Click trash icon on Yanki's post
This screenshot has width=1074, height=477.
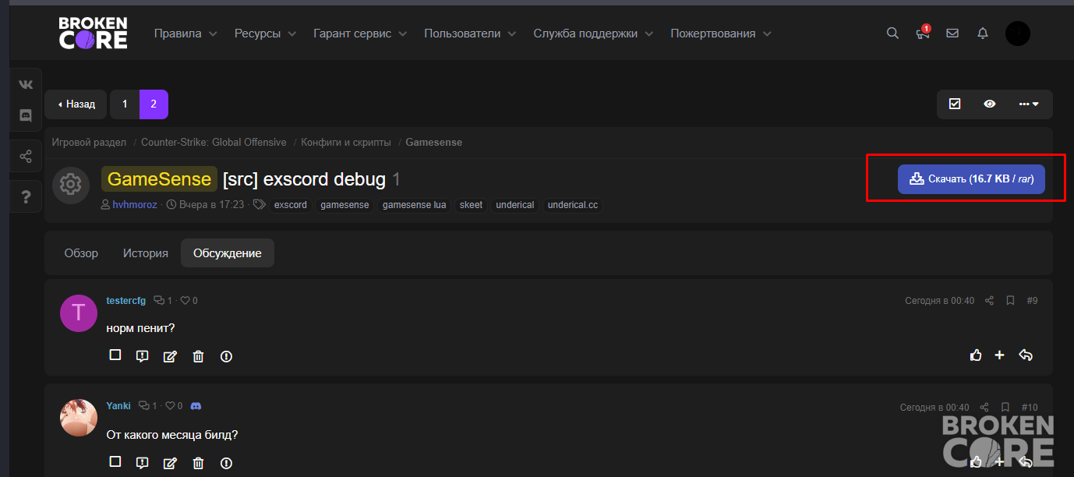pyautogui.click(x=198, y=463)
